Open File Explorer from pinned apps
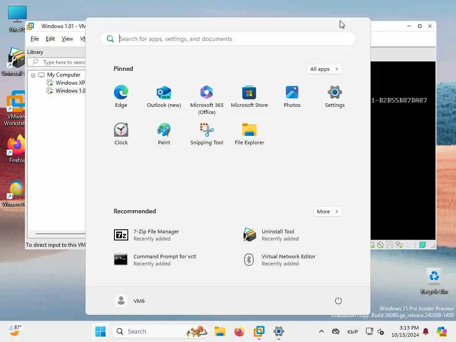 coord(249,134)
